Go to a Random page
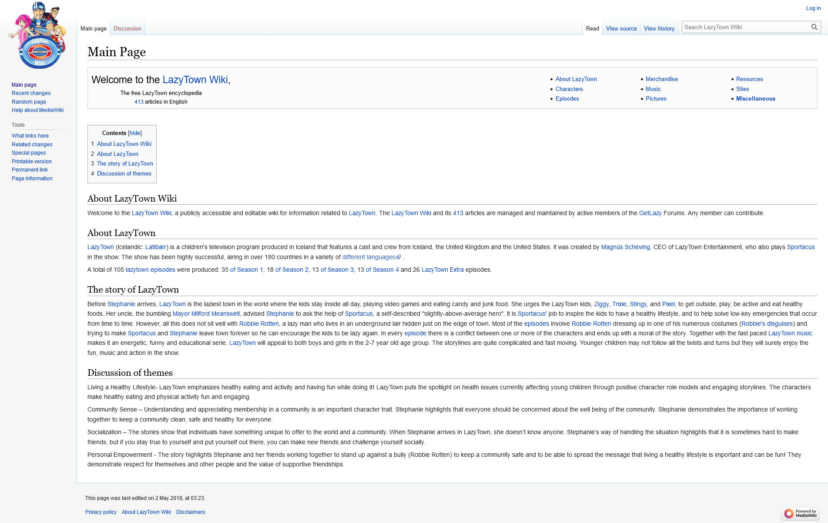This screenshot has height=523, width=828. pos(29,102)
